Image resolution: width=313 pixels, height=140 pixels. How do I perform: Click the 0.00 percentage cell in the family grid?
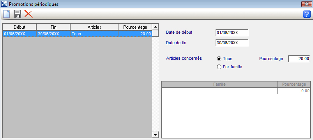[x=294, y=91]
